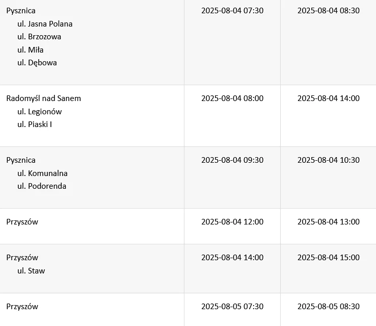Select the first Pysznica locality name
The height and width of the screenshot is (326, 376).
(21, 11)
